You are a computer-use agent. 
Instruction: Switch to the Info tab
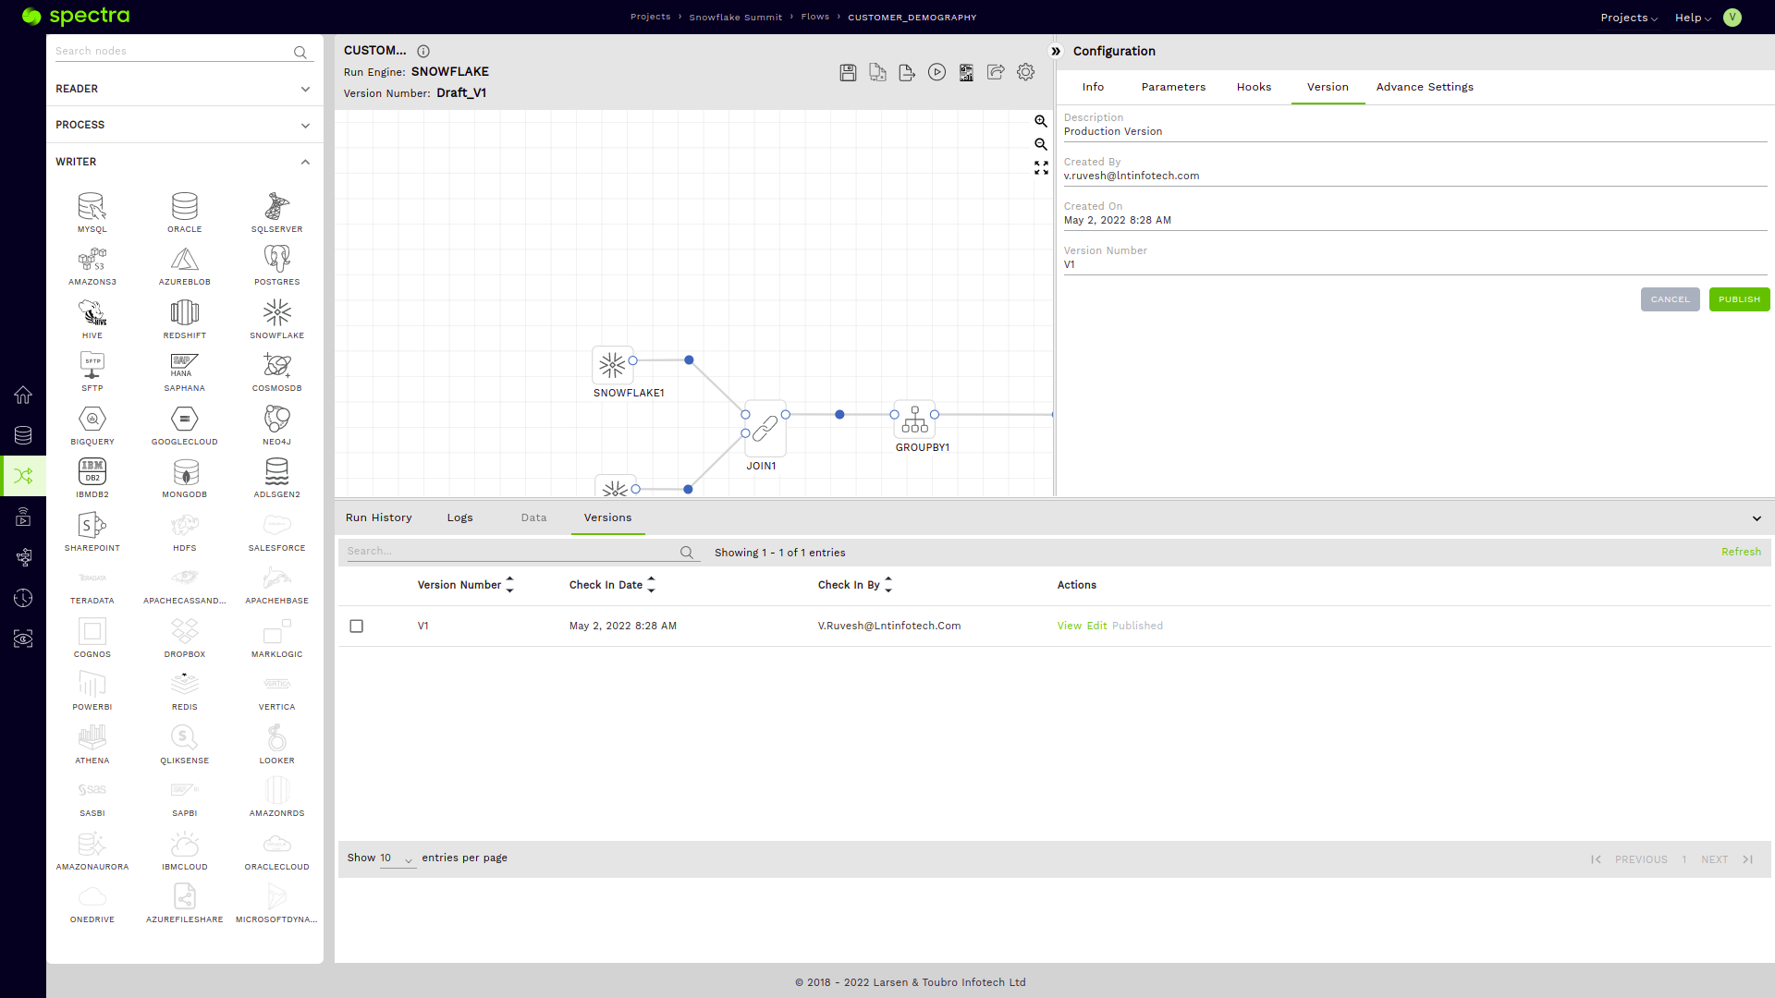[1094, 87]
